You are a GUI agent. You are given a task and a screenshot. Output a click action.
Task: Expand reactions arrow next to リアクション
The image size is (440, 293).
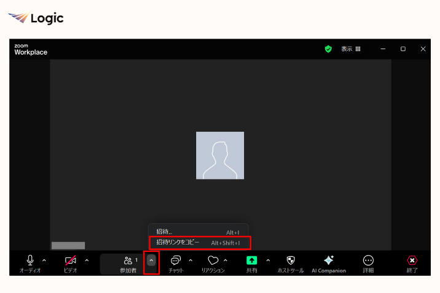(x=226, y=261)
